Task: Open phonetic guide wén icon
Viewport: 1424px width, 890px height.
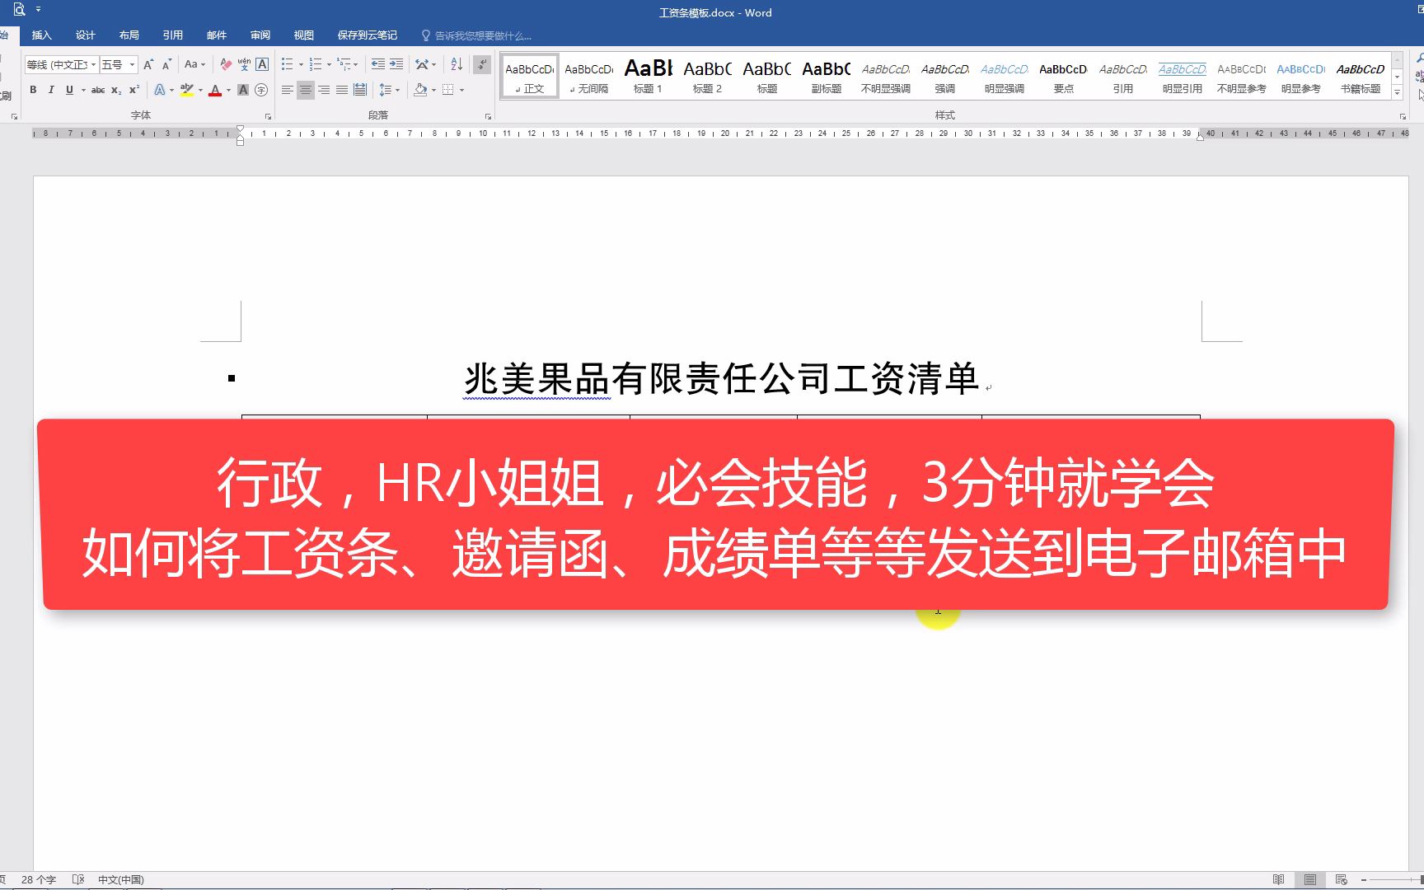Action: point(244,64)
